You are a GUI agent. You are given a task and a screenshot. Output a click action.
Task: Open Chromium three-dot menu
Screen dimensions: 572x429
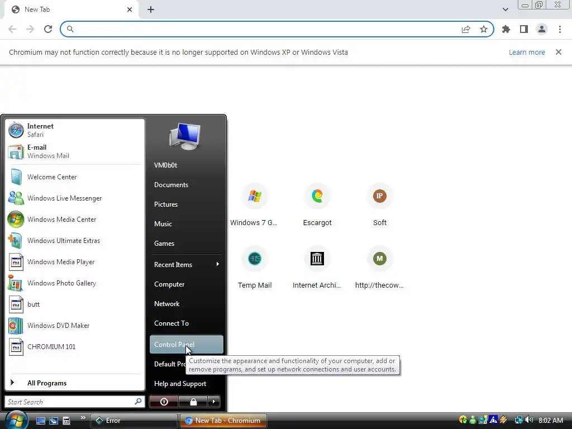[x=560, y=29]
